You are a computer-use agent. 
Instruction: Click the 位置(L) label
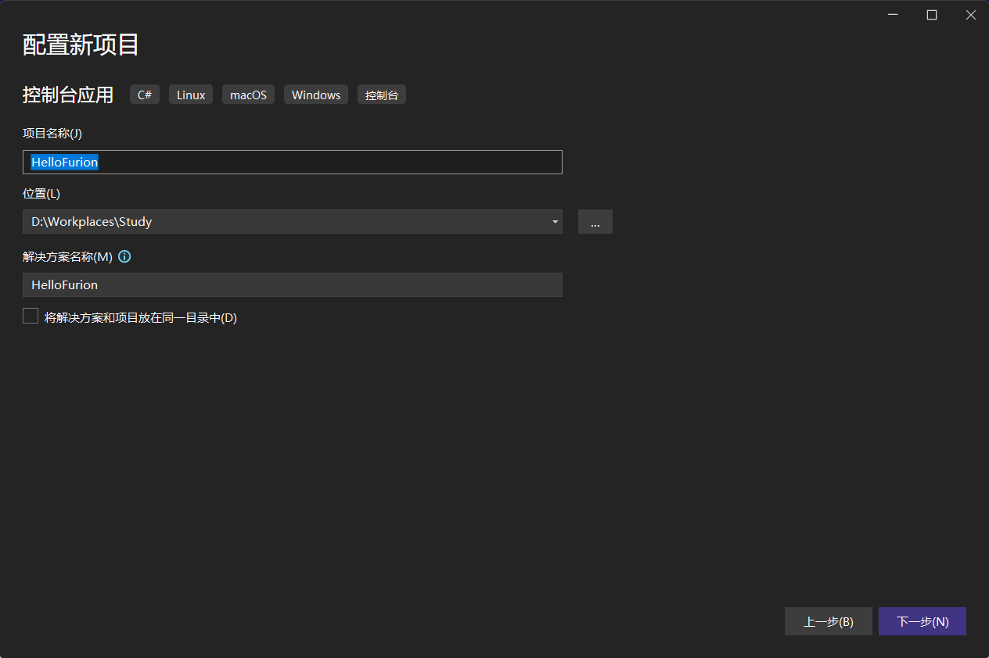tap(41, 193)
